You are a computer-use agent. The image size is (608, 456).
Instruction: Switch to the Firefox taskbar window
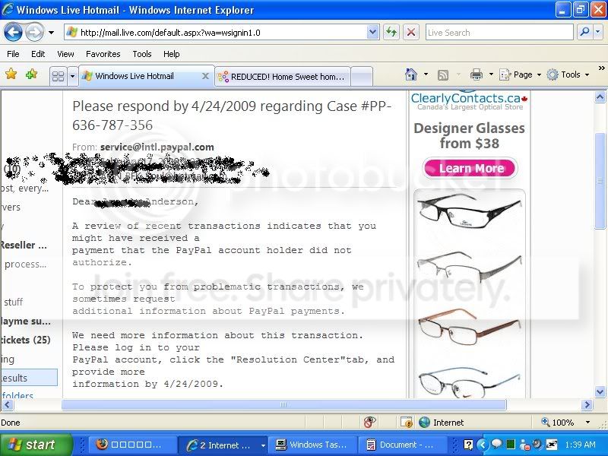coord(131,445)
